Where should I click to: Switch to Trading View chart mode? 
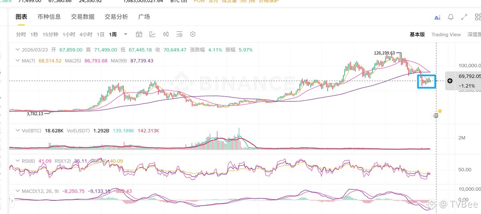[446, 35]
